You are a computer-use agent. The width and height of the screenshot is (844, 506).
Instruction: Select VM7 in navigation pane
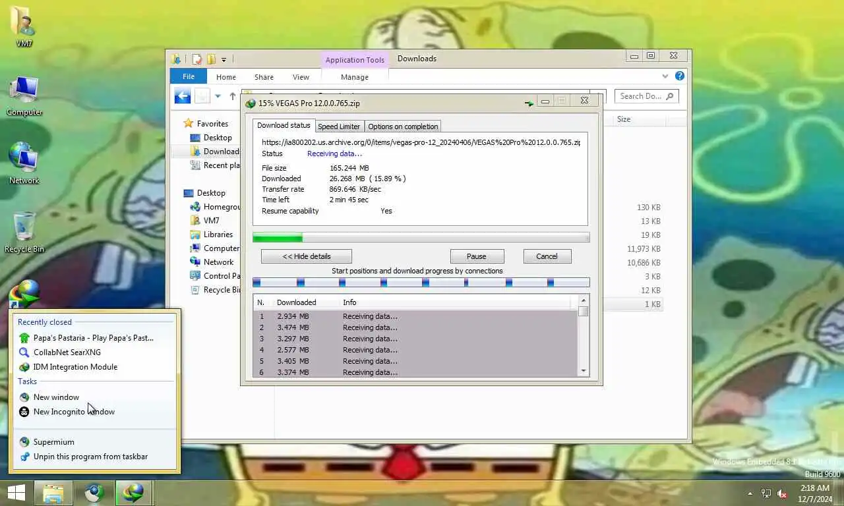coord(205,221)
